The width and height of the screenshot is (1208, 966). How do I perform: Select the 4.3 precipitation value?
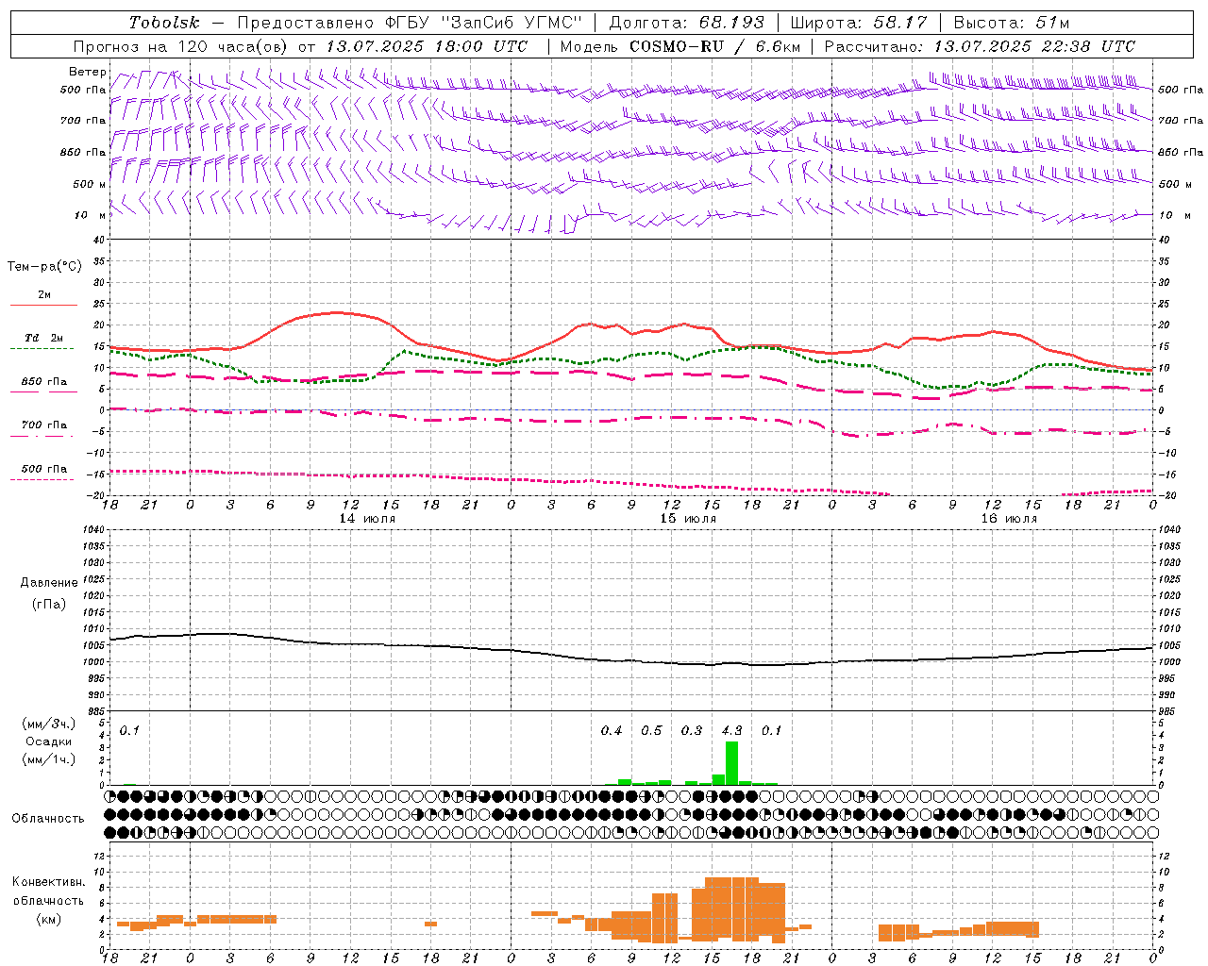coord(732,730)
